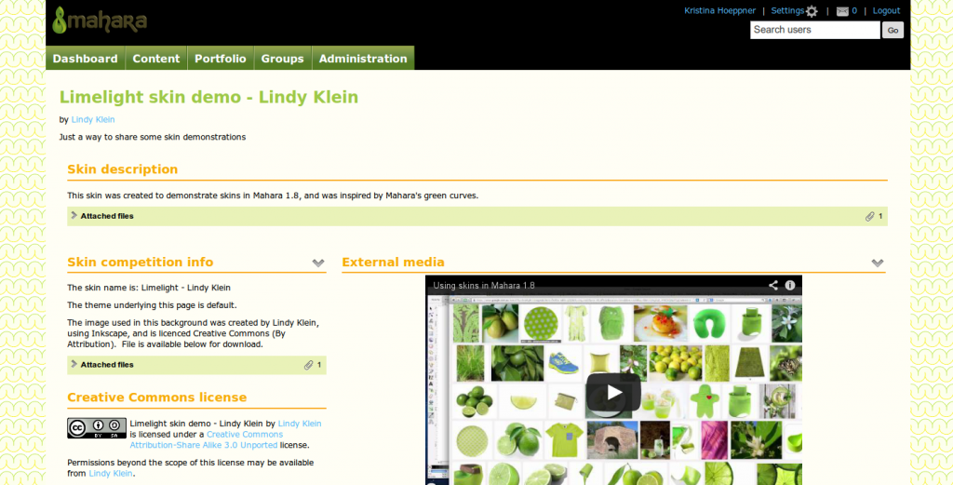The image size is (953, 485).
Task: Click the video info icon
Action: point(790,285)
